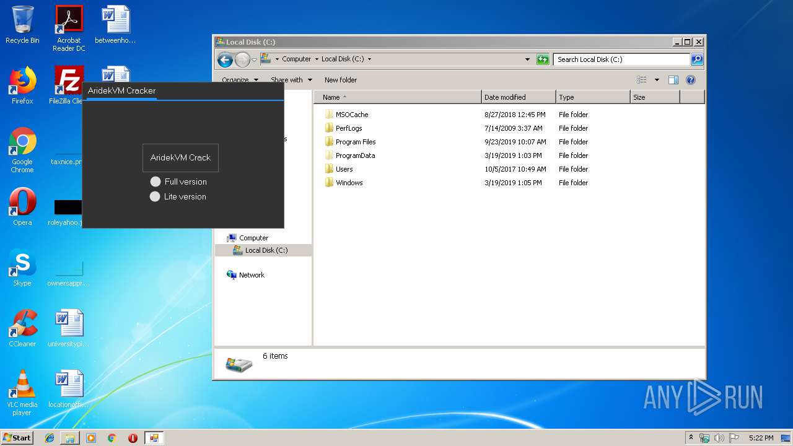
Task: Switch to the AridekVM Cracker taskbar button
Action: [x=154, y=438]
